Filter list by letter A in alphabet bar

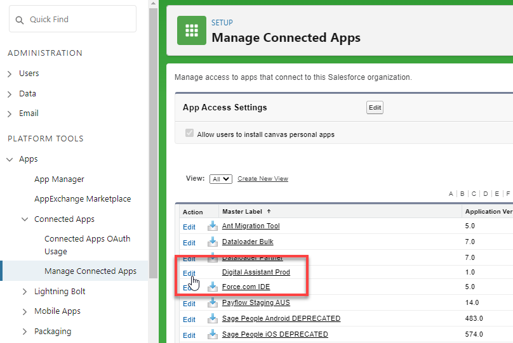(451, 194)
